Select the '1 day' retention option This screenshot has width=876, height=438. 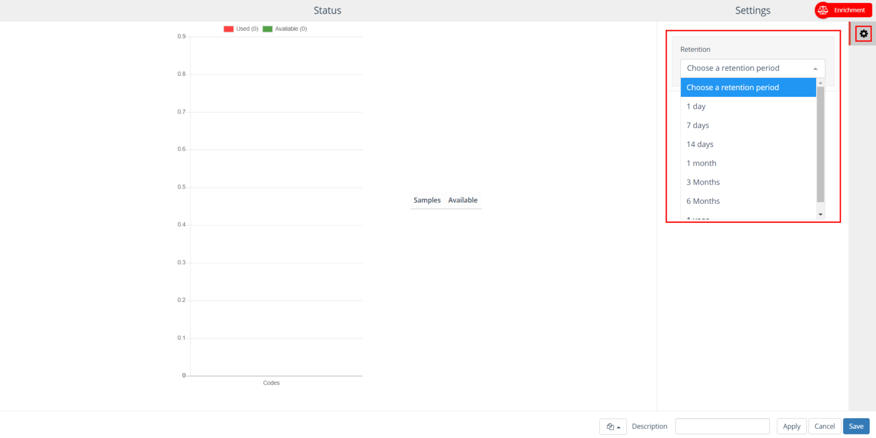(x=696, y=107)
